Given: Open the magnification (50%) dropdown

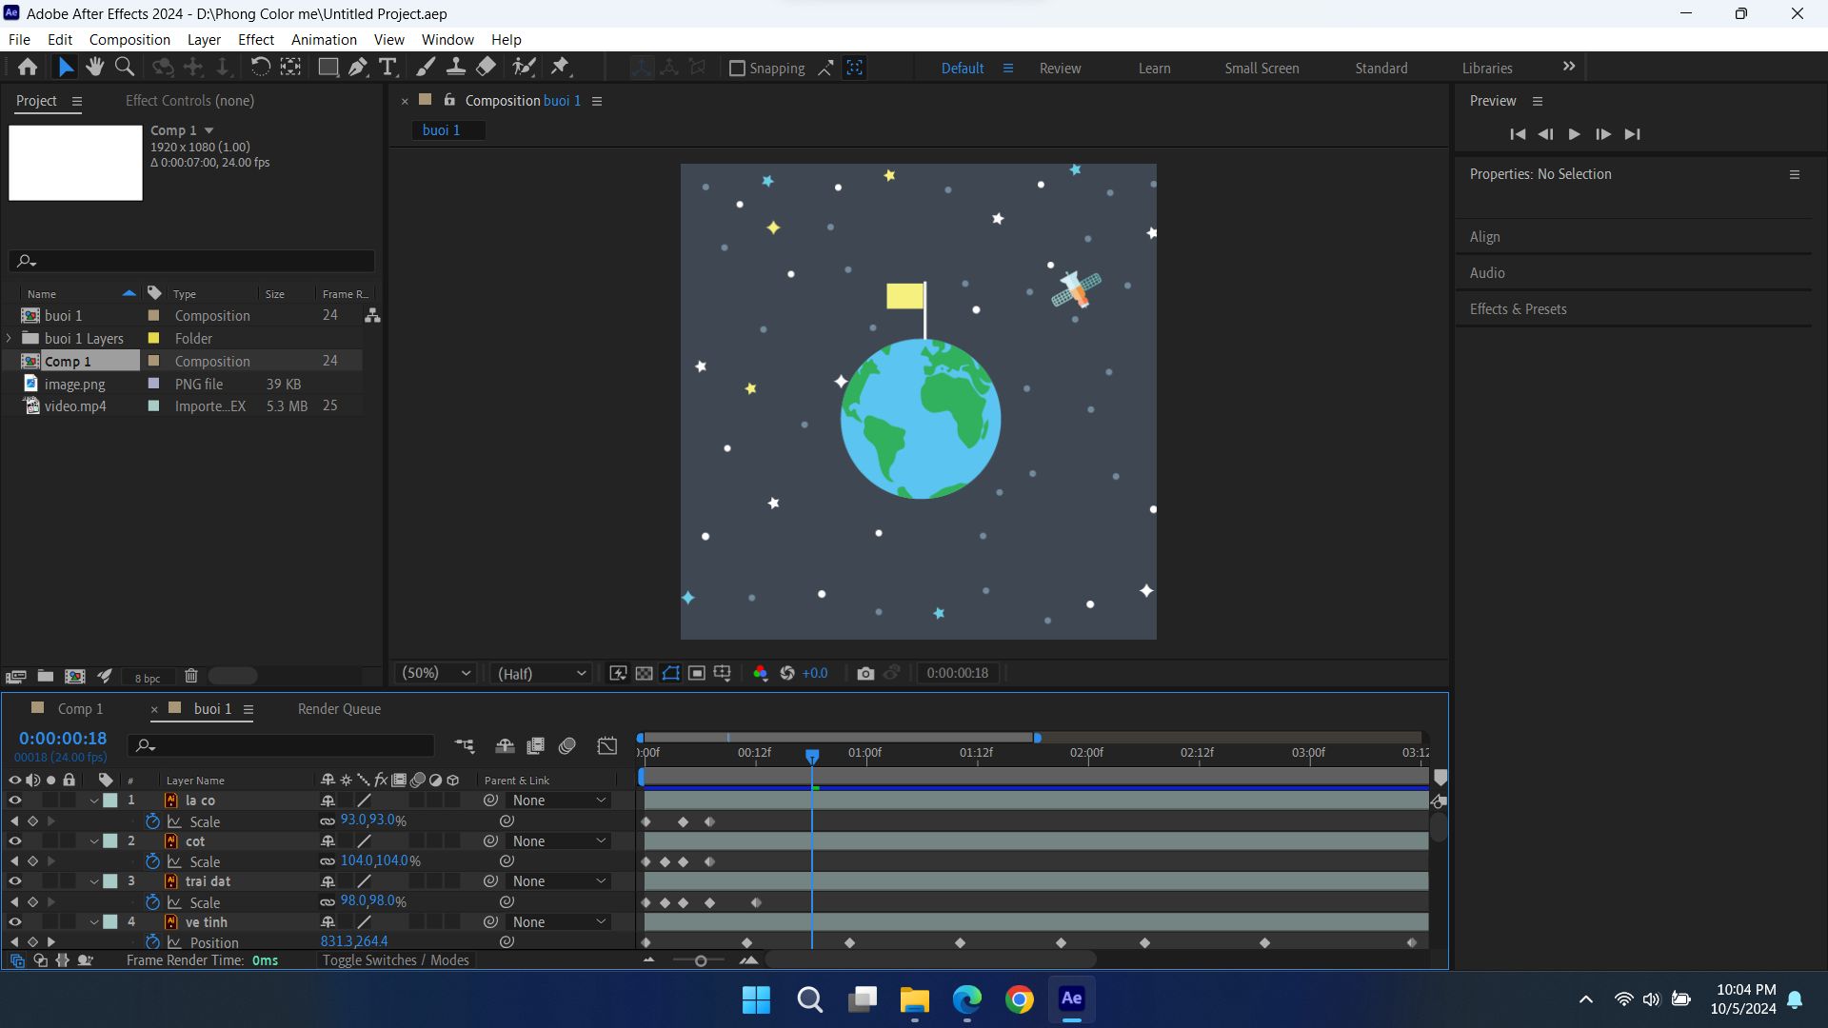Looking at the screenshot, I should click(x=436, y=673).
